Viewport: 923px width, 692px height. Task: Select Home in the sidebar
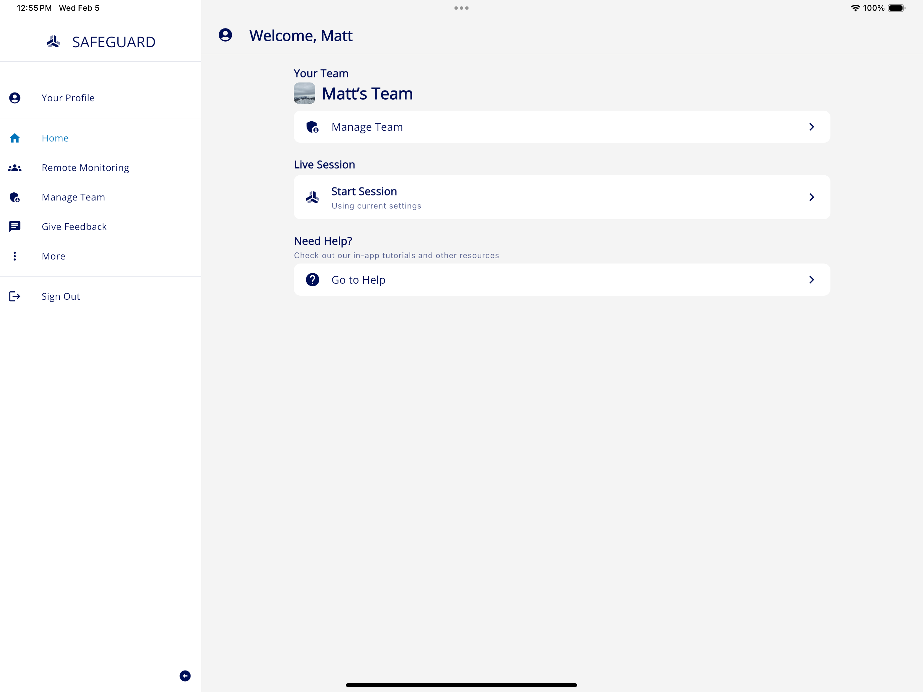click(101, 138)
